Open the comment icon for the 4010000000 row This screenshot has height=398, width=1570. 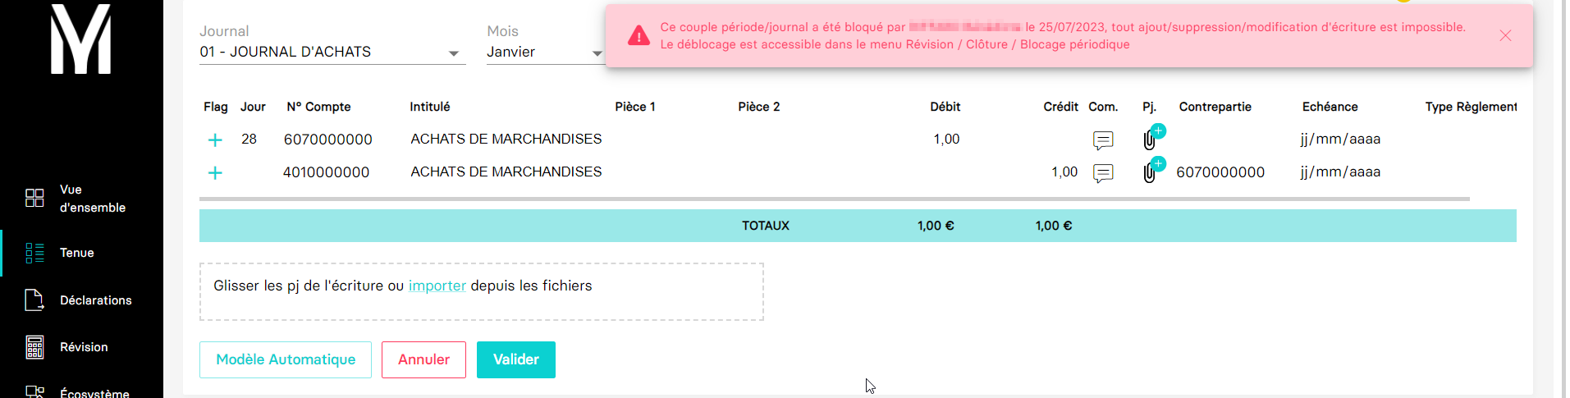click(x=1103, y=173)
